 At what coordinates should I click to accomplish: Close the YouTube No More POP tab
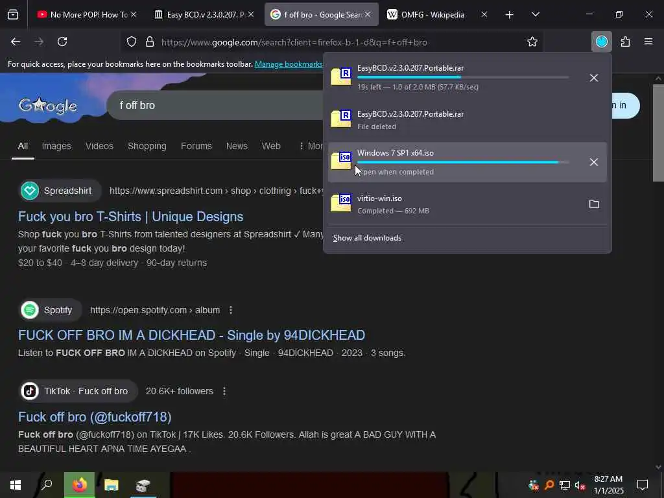[x=134, y=15]
